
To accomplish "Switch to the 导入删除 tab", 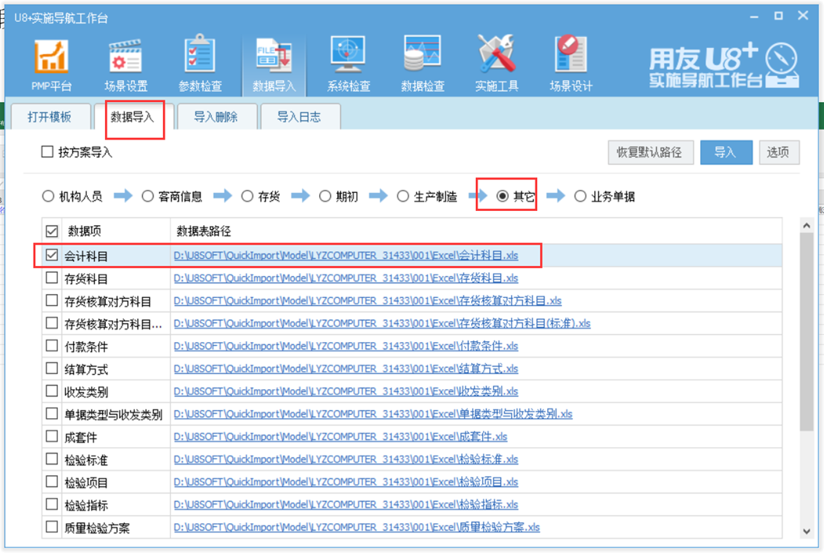I will coord(216,117).
